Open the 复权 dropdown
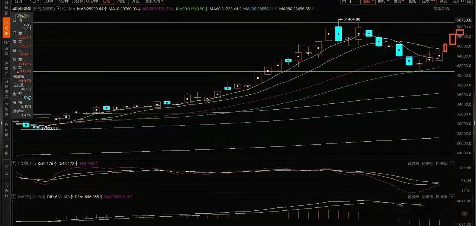Screen dimensions: 476x226 pos(367,1)
